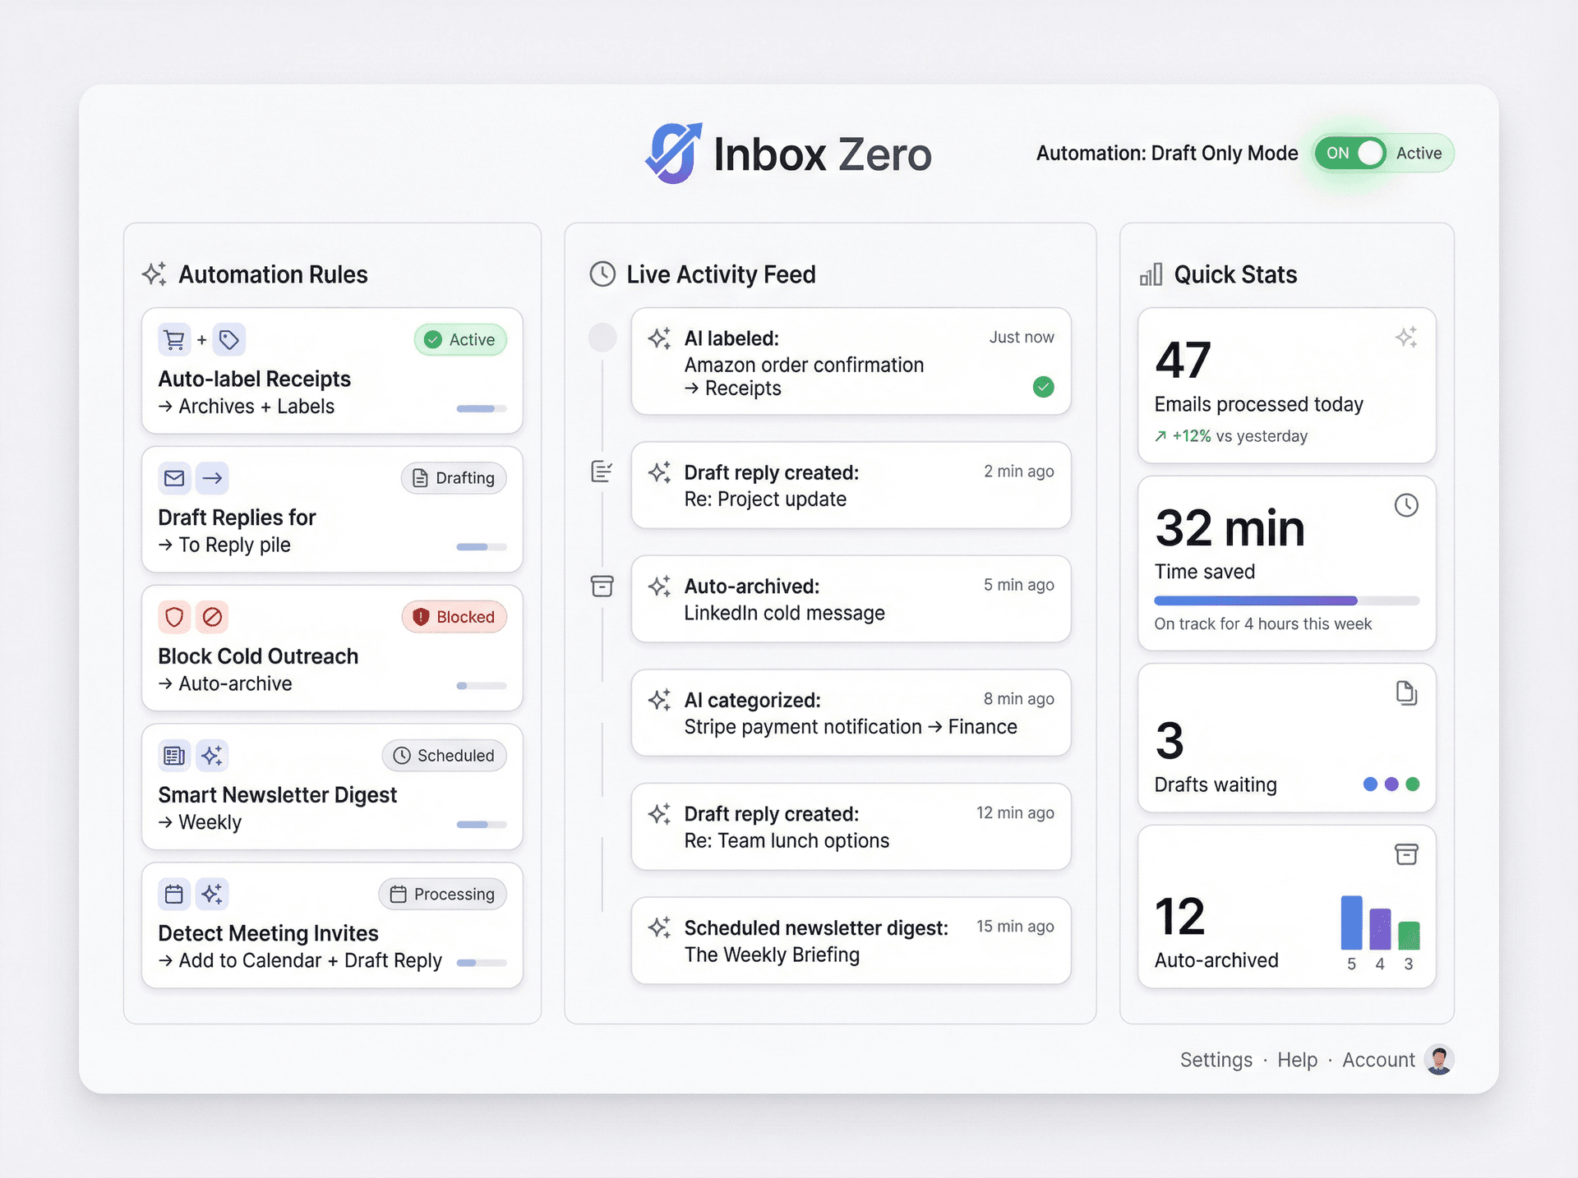
Task: Click the Help link
Action: (x=1297, y=1060)
